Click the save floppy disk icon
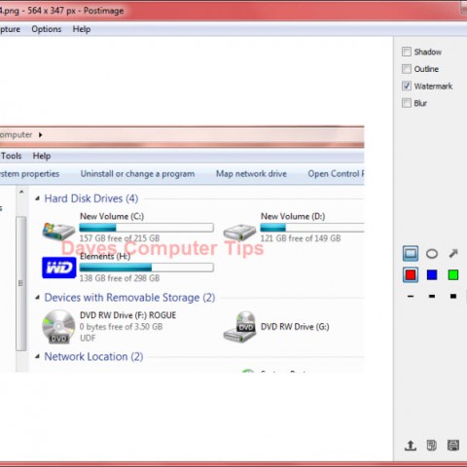 pyautogui.click(x=453, y=446)
